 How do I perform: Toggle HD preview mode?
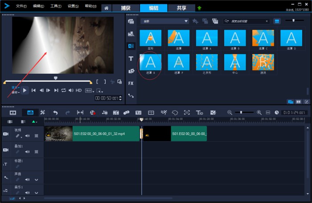click(x=78, y=90)
